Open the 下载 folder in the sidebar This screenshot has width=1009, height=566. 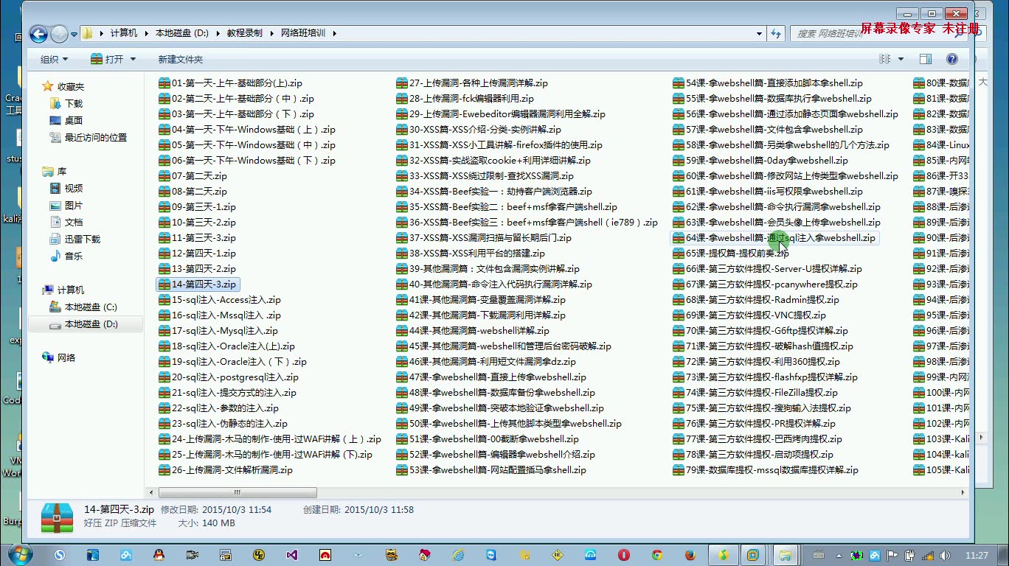(74, 104)
